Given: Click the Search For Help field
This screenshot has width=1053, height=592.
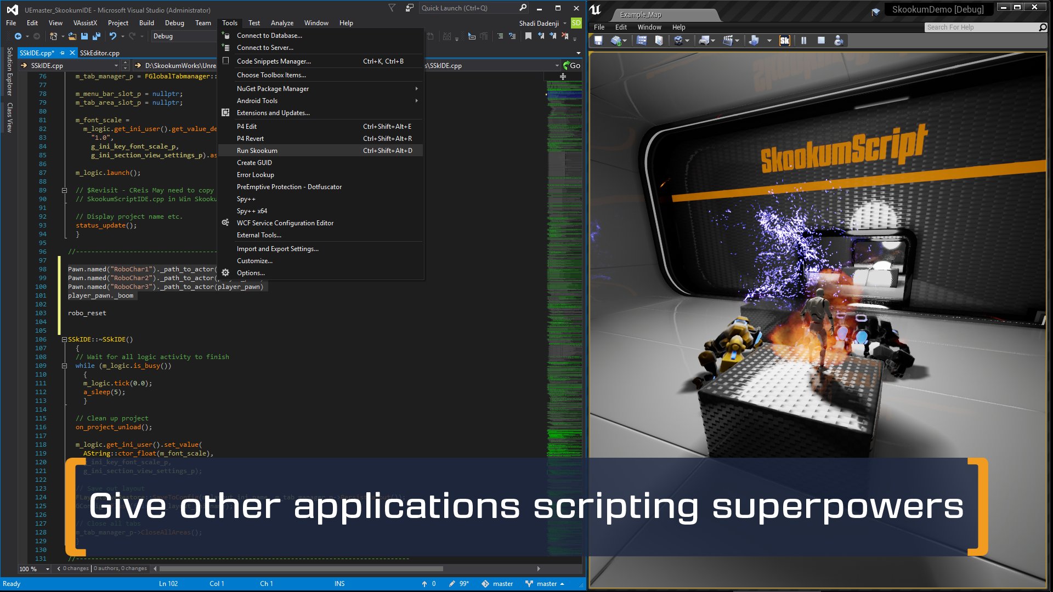Looking at the screenshot, I should coord(981,27).
